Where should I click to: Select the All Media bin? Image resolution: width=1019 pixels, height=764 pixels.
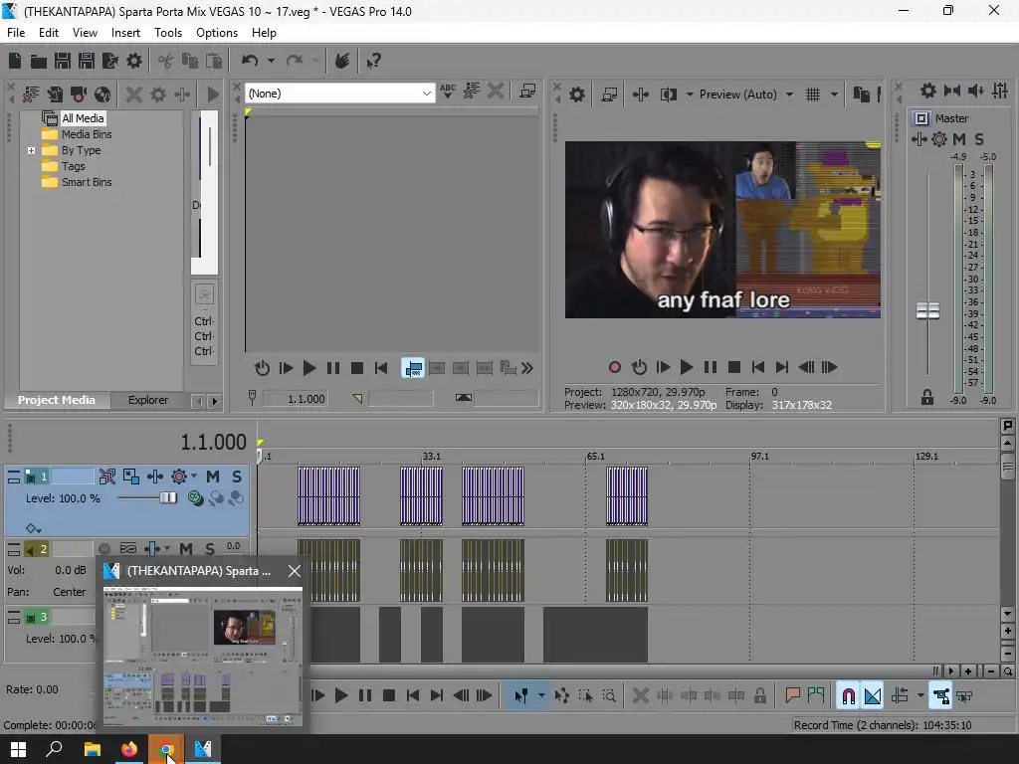coord(83,118)
